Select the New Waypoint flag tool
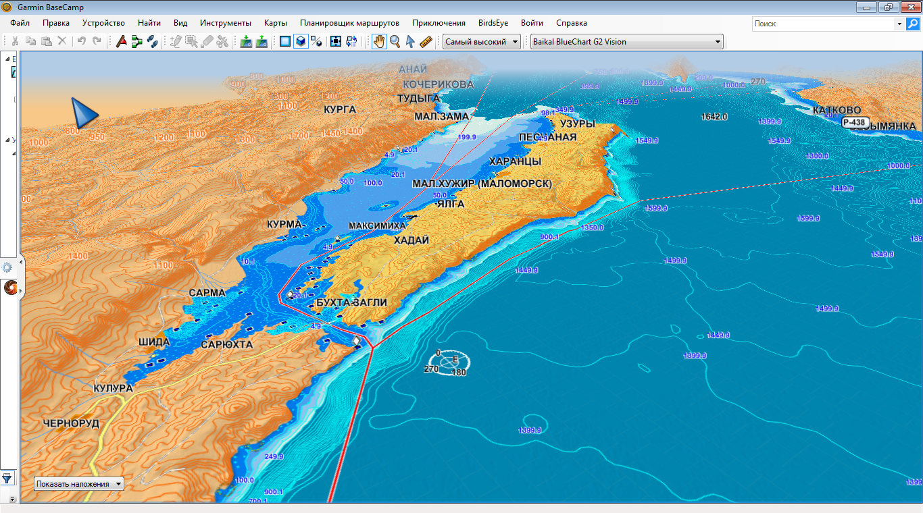Viewport: 923px width, 513px height. [122, 41]
